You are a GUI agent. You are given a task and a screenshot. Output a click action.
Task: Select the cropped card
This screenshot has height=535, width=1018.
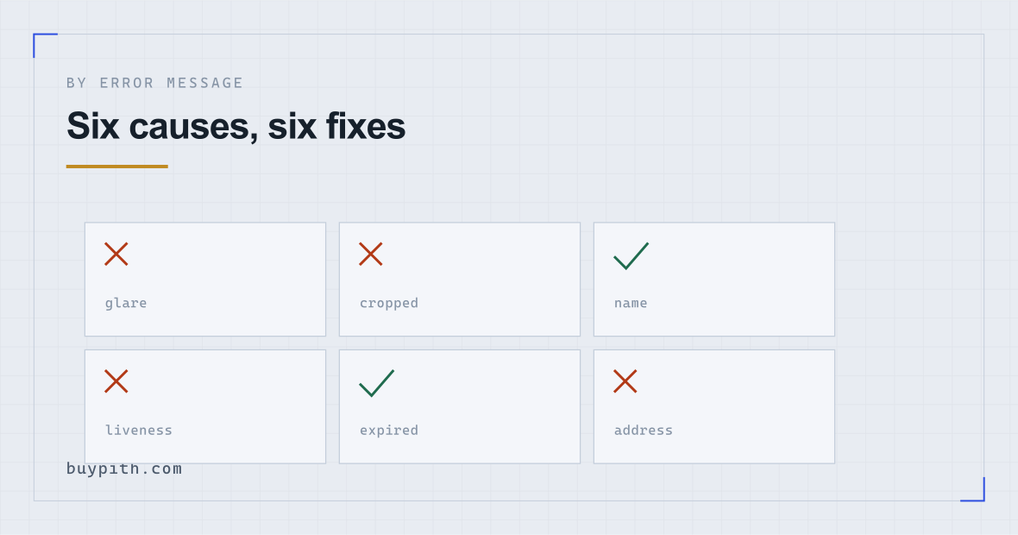460,280
